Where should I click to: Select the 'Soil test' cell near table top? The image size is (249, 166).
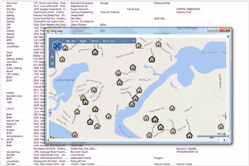coord(11,18)
